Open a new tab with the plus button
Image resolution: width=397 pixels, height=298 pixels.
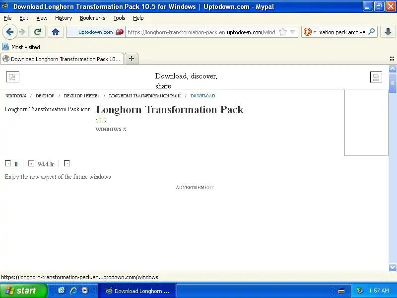click(132, 59)
